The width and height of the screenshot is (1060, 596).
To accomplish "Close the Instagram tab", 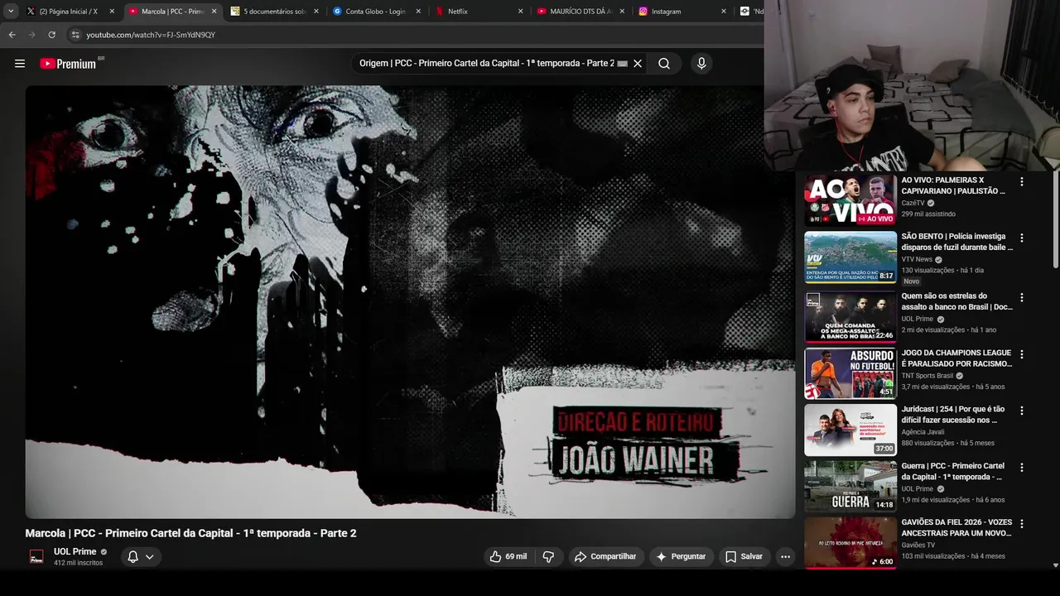I will tap(724, 12).
